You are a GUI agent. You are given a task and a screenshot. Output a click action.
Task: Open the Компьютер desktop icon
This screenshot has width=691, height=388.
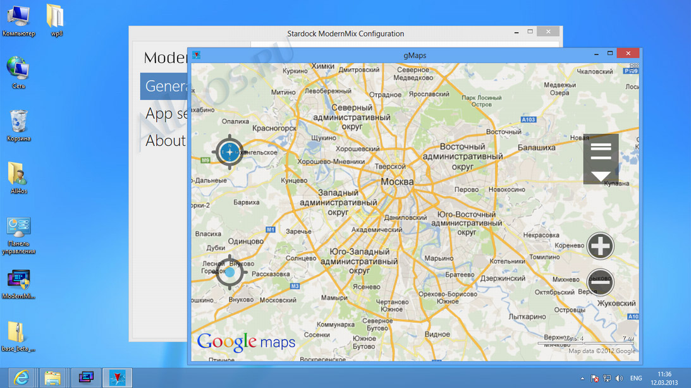click(18, 21)
